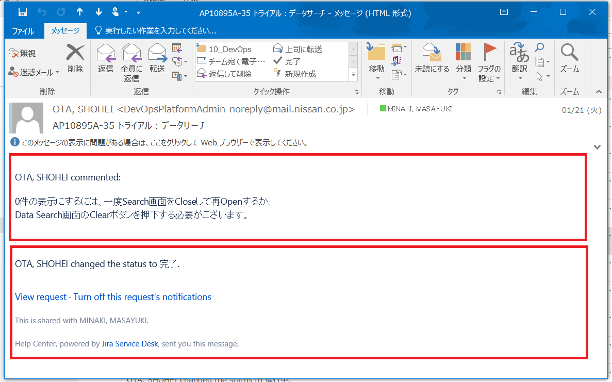612x382 pixels.
Task: Collapse the ribbon with chevron
Action: (x=599, y=92)
